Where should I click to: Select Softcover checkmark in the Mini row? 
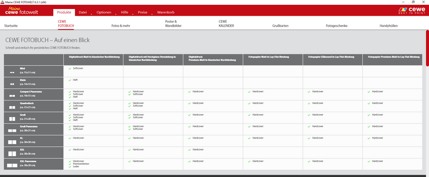[x=70, y=69]
